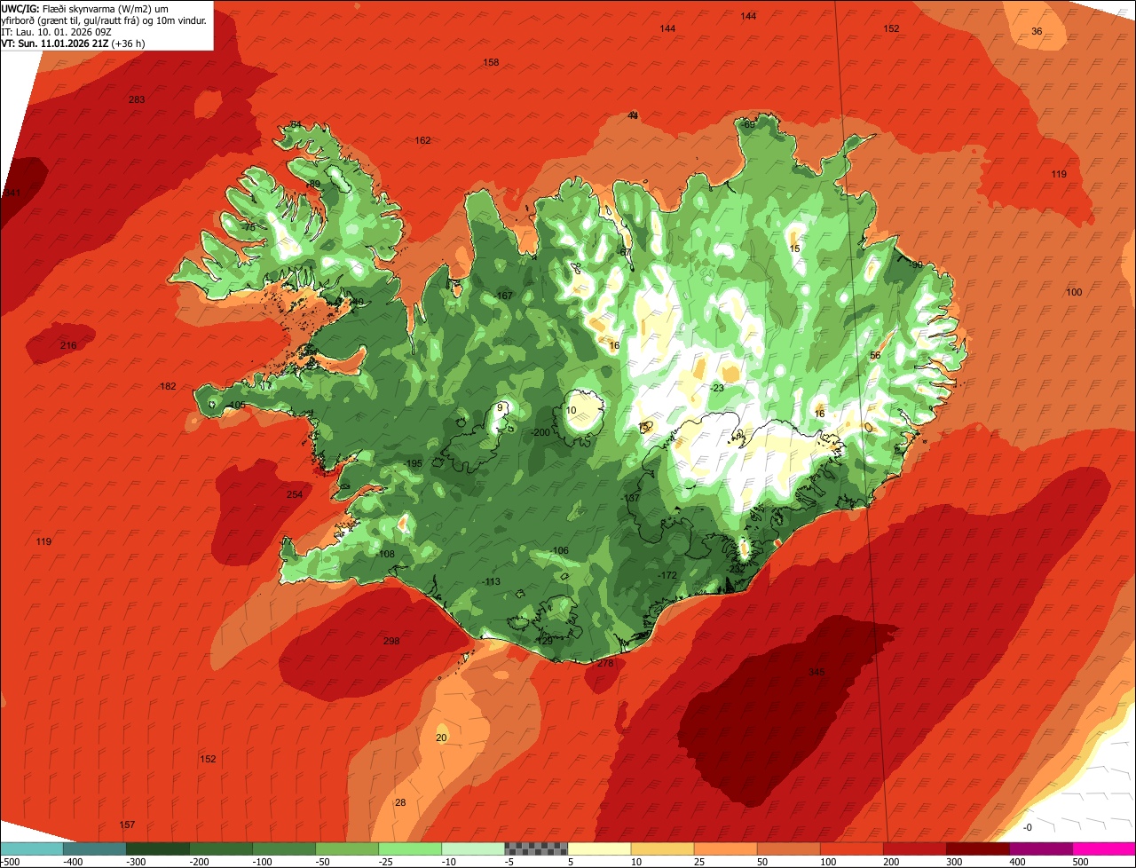Click the map value "-23" in the central highlands
The image size is (1136, 868).
717,388
